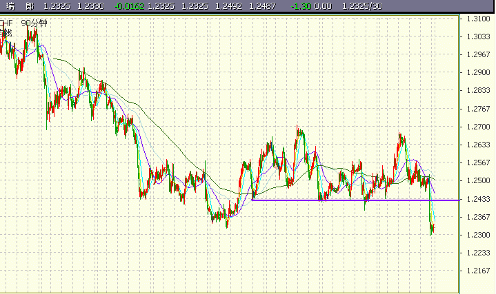Click the latest candlestick near 1.2325
This screenshot has width=496, height=294.
coord(433,228)
